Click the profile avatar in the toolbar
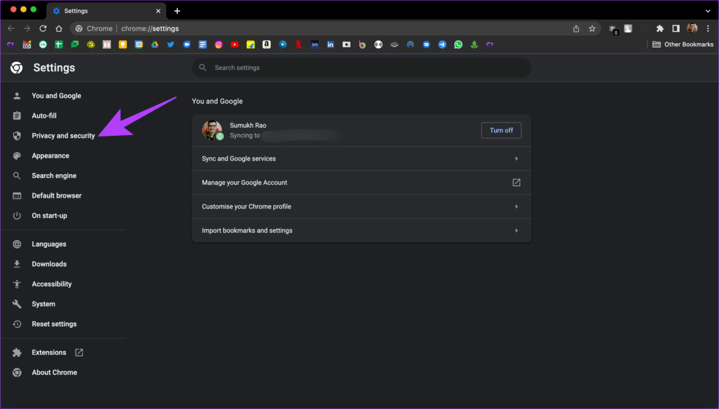Image resolution: width=719 pixels, height=409 pixels. pyautogui.click(x=692, y=28)
